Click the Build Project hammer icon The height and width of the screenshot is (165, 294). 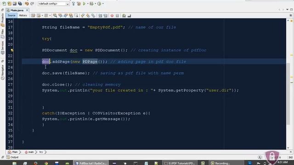[73, 4]
